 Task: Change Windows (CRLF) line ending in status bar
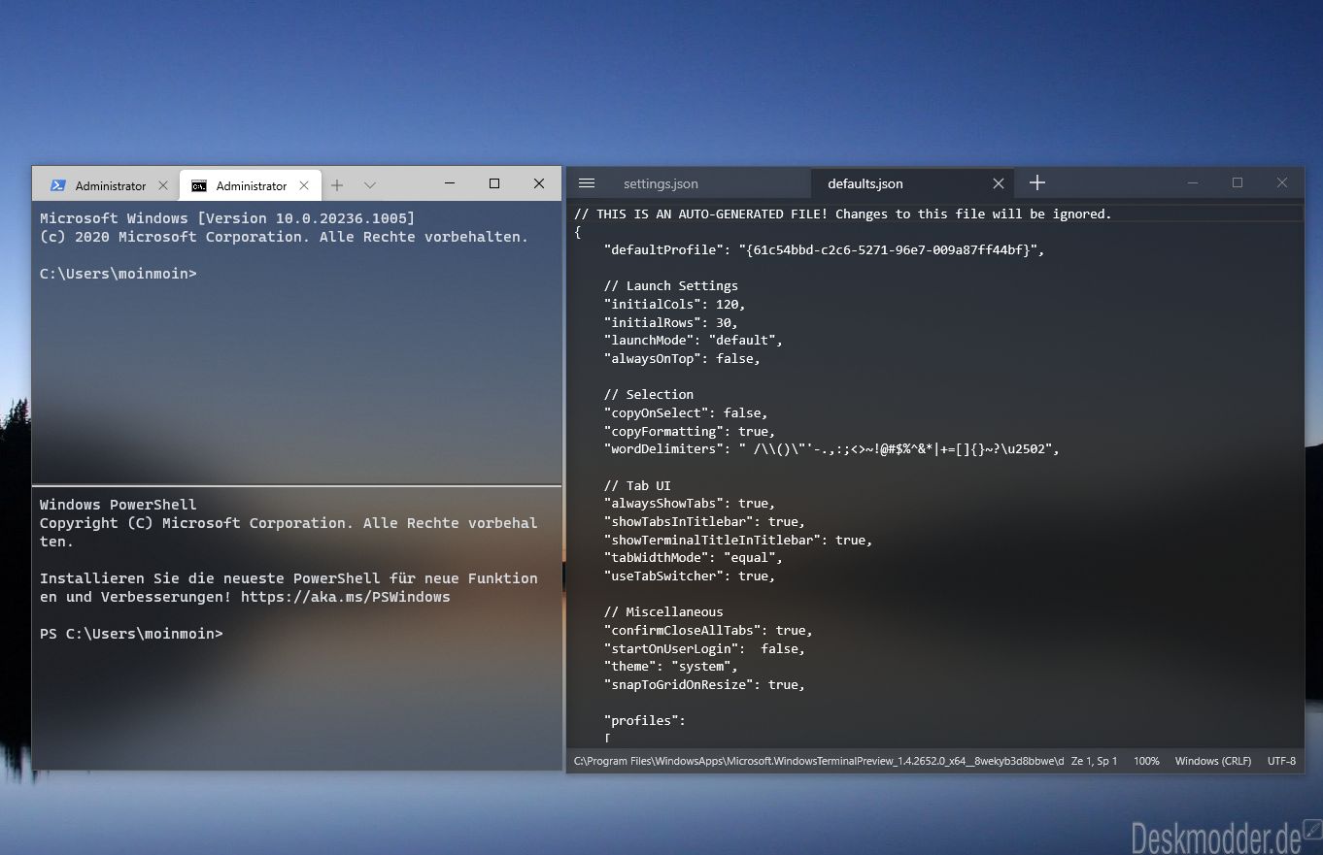(1212, 761)
